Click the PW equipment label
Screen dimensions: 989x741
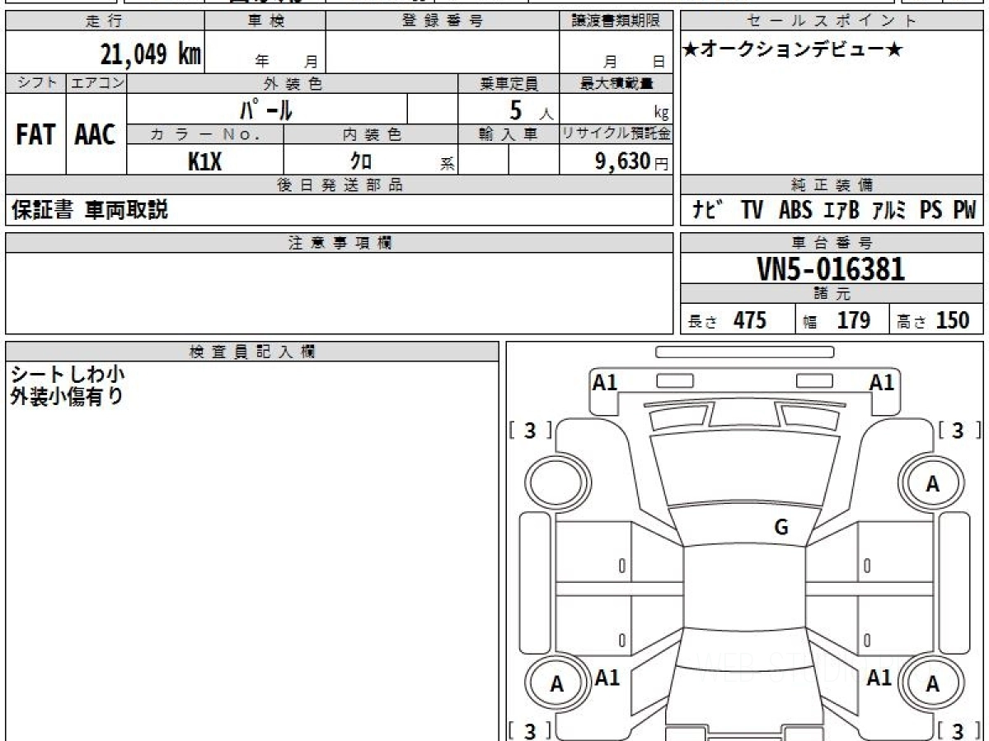pos(964,210)
